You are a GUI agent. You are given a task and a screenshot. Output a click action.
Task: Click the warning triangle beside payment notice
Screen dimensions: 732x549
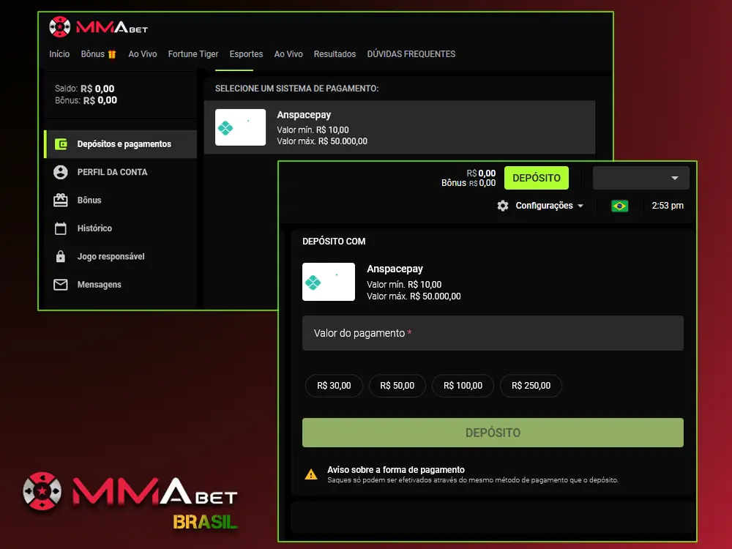311,474
